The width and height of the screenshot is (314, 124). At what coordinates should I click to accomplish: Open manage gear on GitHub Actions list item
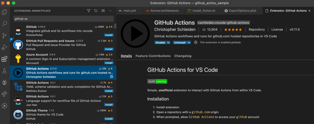111,77
